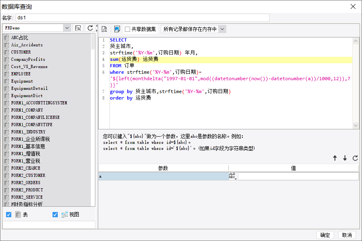Click the 值 column header
This screenshot has width=362, height=241.
(293, 168)
